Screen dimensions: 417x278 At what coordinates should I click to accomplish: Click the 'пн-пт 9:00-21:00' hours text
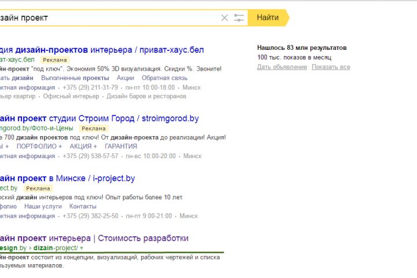[x=149, y=216]
